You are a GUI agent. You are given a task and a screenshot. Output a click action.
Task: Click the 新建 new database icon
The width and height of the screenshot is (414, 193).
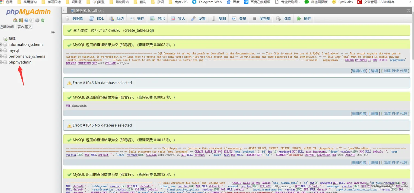click(5, 39)
